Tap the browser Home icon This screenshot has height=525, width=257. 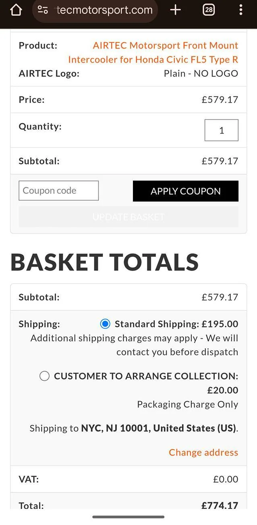point(16,10)
